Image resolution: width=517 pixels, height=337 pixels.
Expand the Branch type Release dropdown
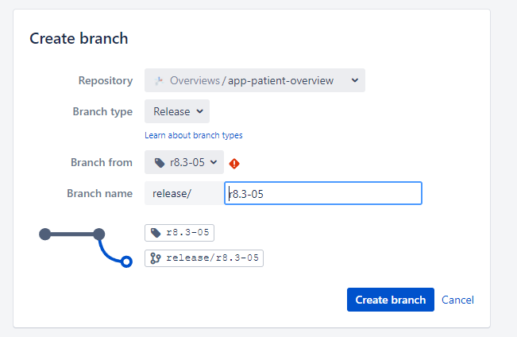177,111
